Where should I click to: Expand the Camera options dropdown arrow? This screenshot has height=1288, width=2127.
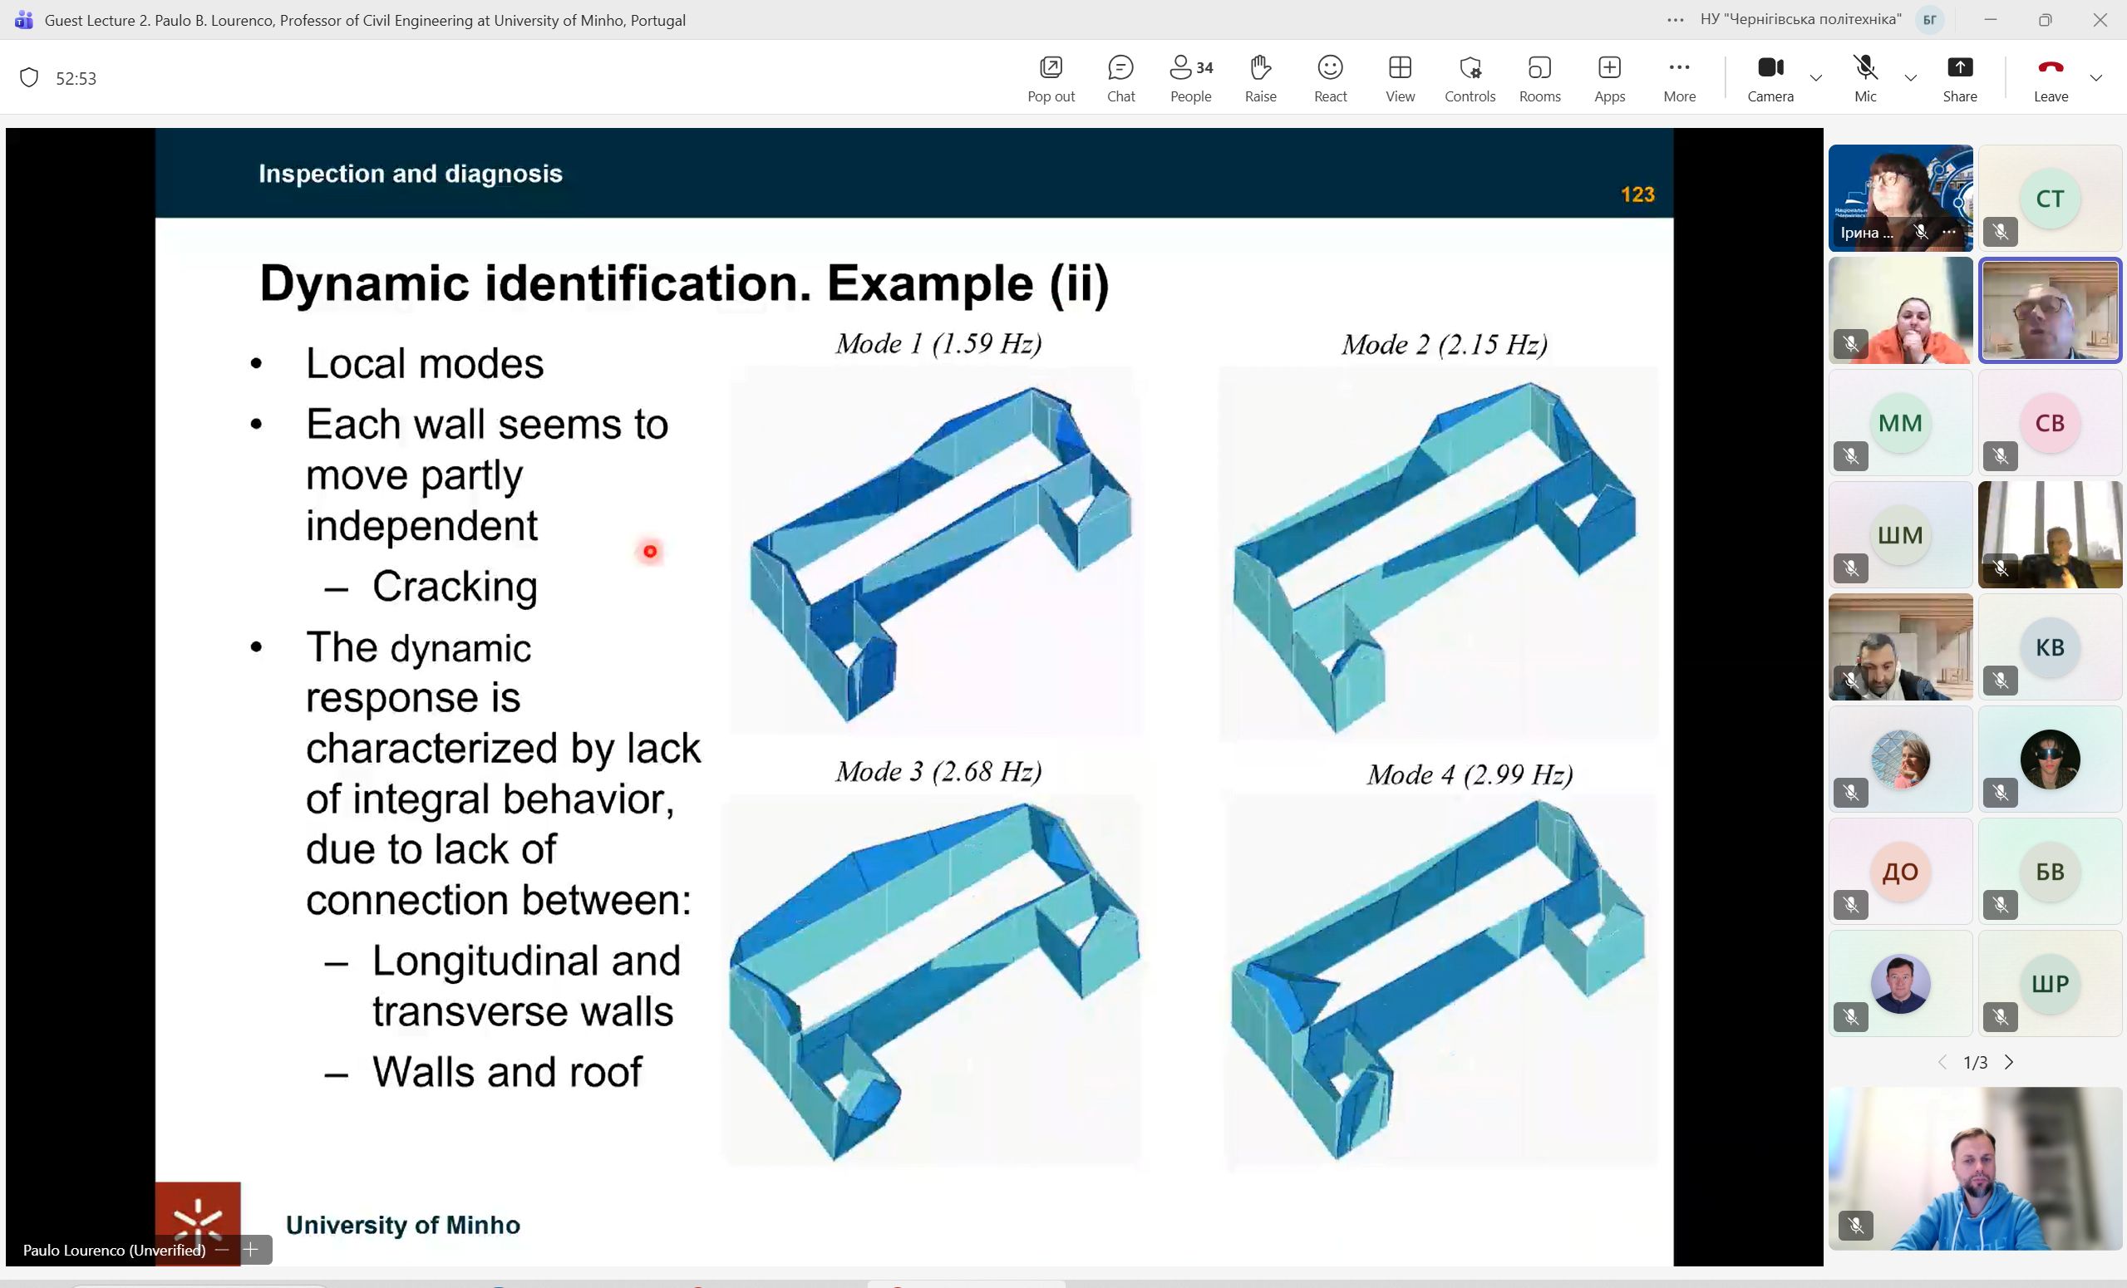(1816, 77)
